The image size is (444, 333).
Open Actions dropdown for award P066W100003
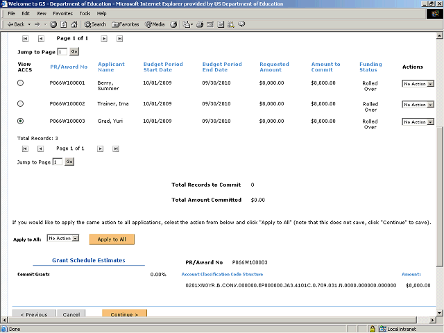[418, 122]
